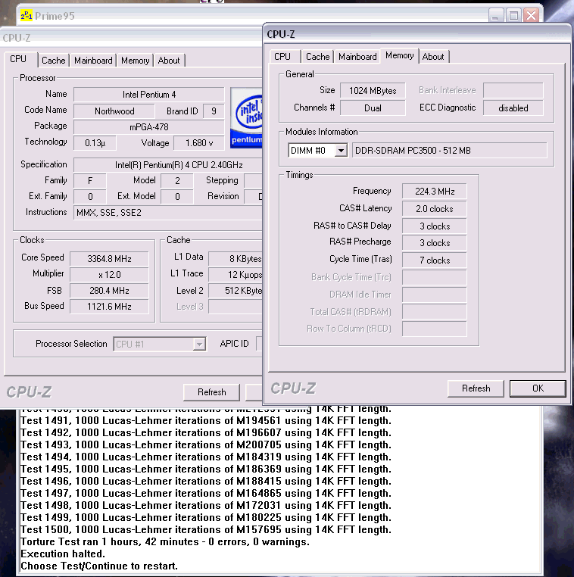The image size is (574, 577).
Task: Click the Channels # field showing Dual
Action: (x=373, y=108)
